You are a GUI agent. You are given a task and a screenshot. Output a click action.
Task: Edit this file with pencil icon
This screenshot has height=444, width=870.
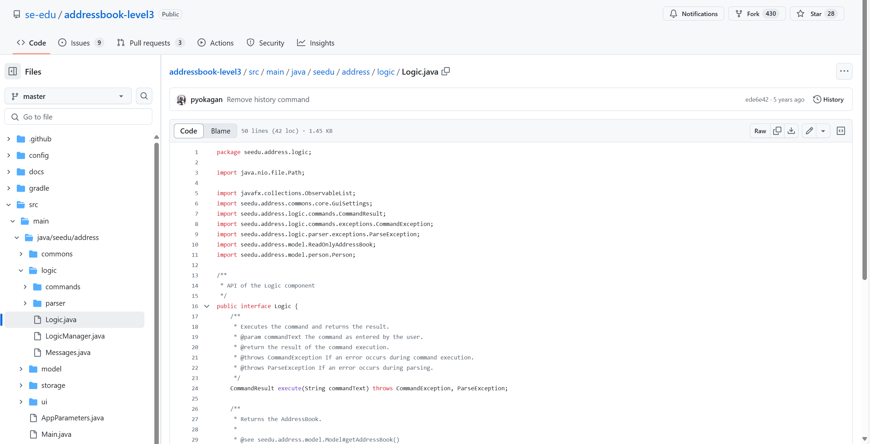tap(809, 131)
